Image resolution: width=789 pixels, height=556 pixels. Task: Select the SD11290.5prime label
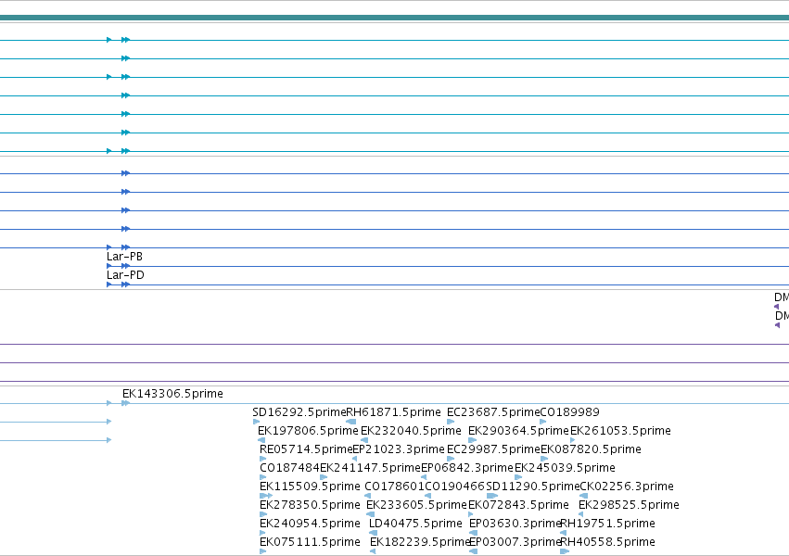pos(533,486)
